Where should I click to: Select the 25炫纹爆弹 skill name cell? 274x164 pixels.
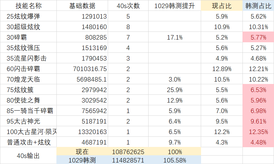click(x=23, y=16)
